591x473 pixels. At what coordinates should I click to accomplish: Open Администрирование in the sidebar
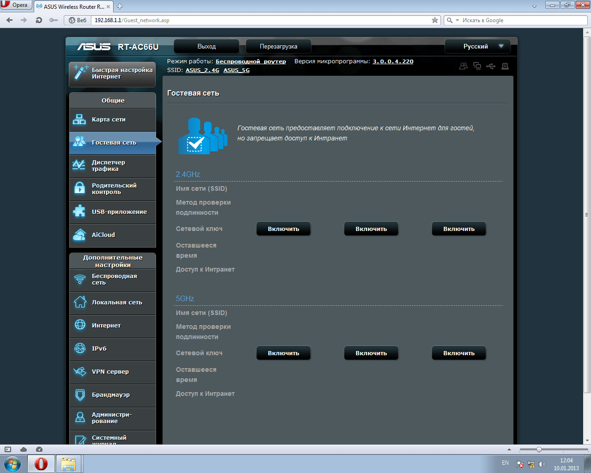[113, 418]
